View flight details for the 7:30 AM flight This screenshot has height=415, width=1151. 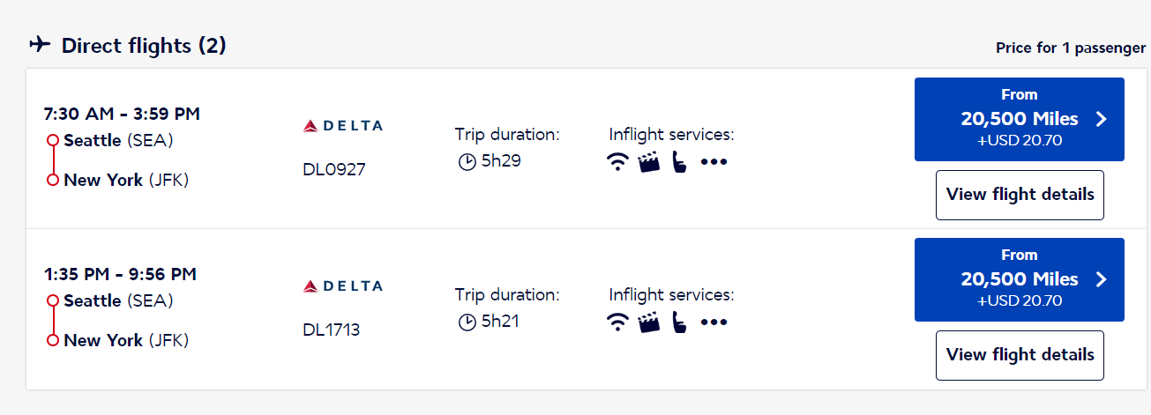click(1020, 195)
